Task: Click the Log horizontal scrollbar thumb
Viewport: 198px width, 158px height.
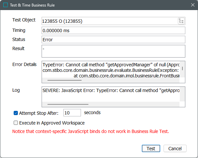Action: pyautogui.click(x=68, y=104)
